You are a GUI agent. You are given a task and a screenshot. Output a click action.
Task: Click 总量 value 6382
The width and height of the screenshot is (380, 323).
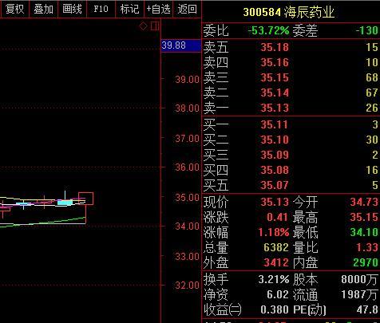point(276,248)
